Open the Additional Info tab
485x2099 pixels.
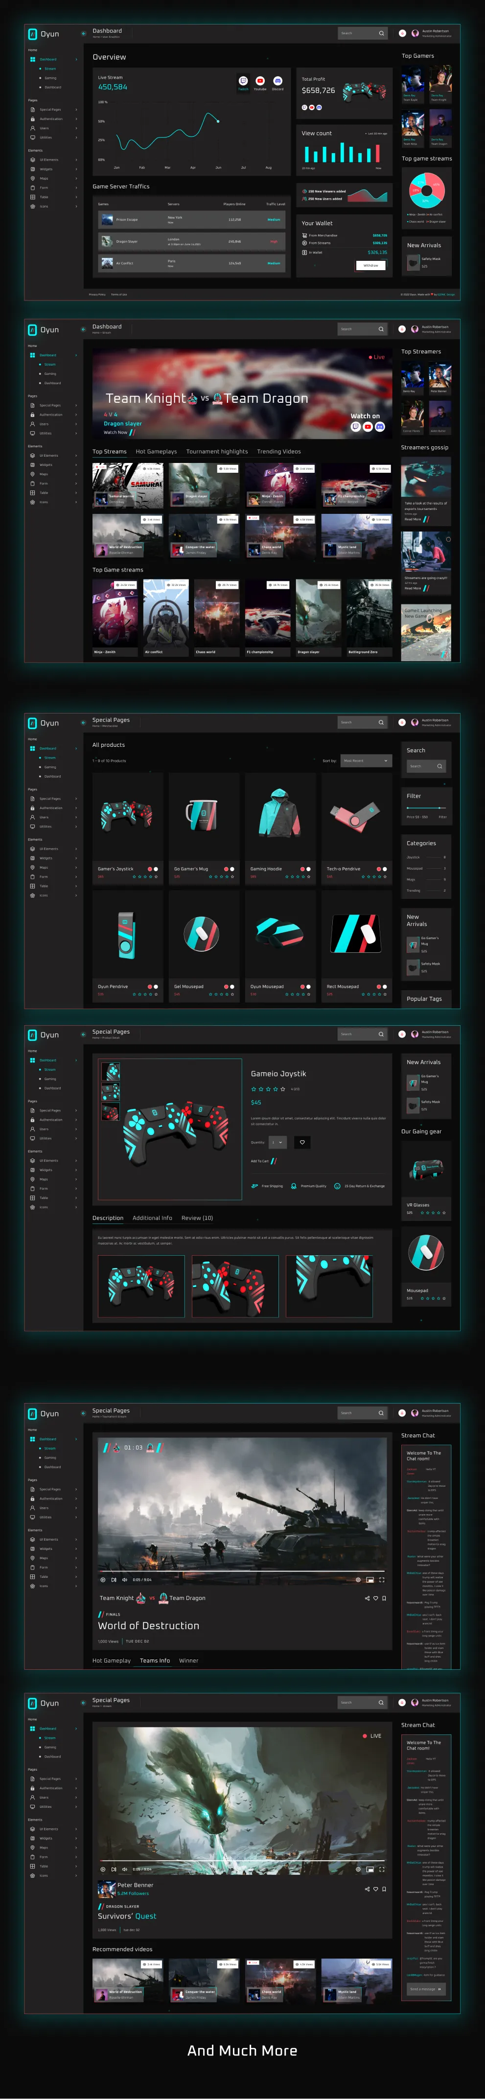[x=152, y=1218]
